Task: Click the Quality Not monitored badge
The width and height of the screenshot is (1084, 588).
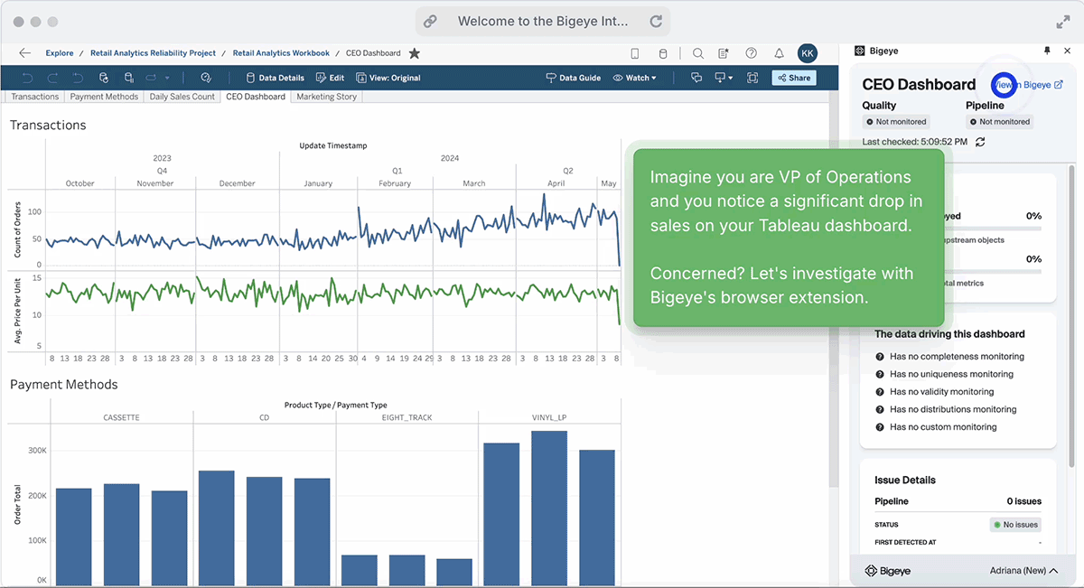Action: (x=896, y=122)
